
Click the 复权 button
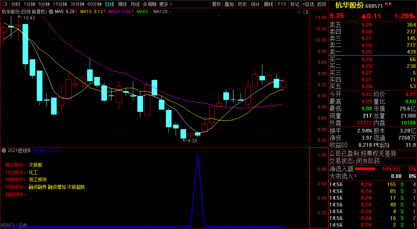click(x=216, y=4)
